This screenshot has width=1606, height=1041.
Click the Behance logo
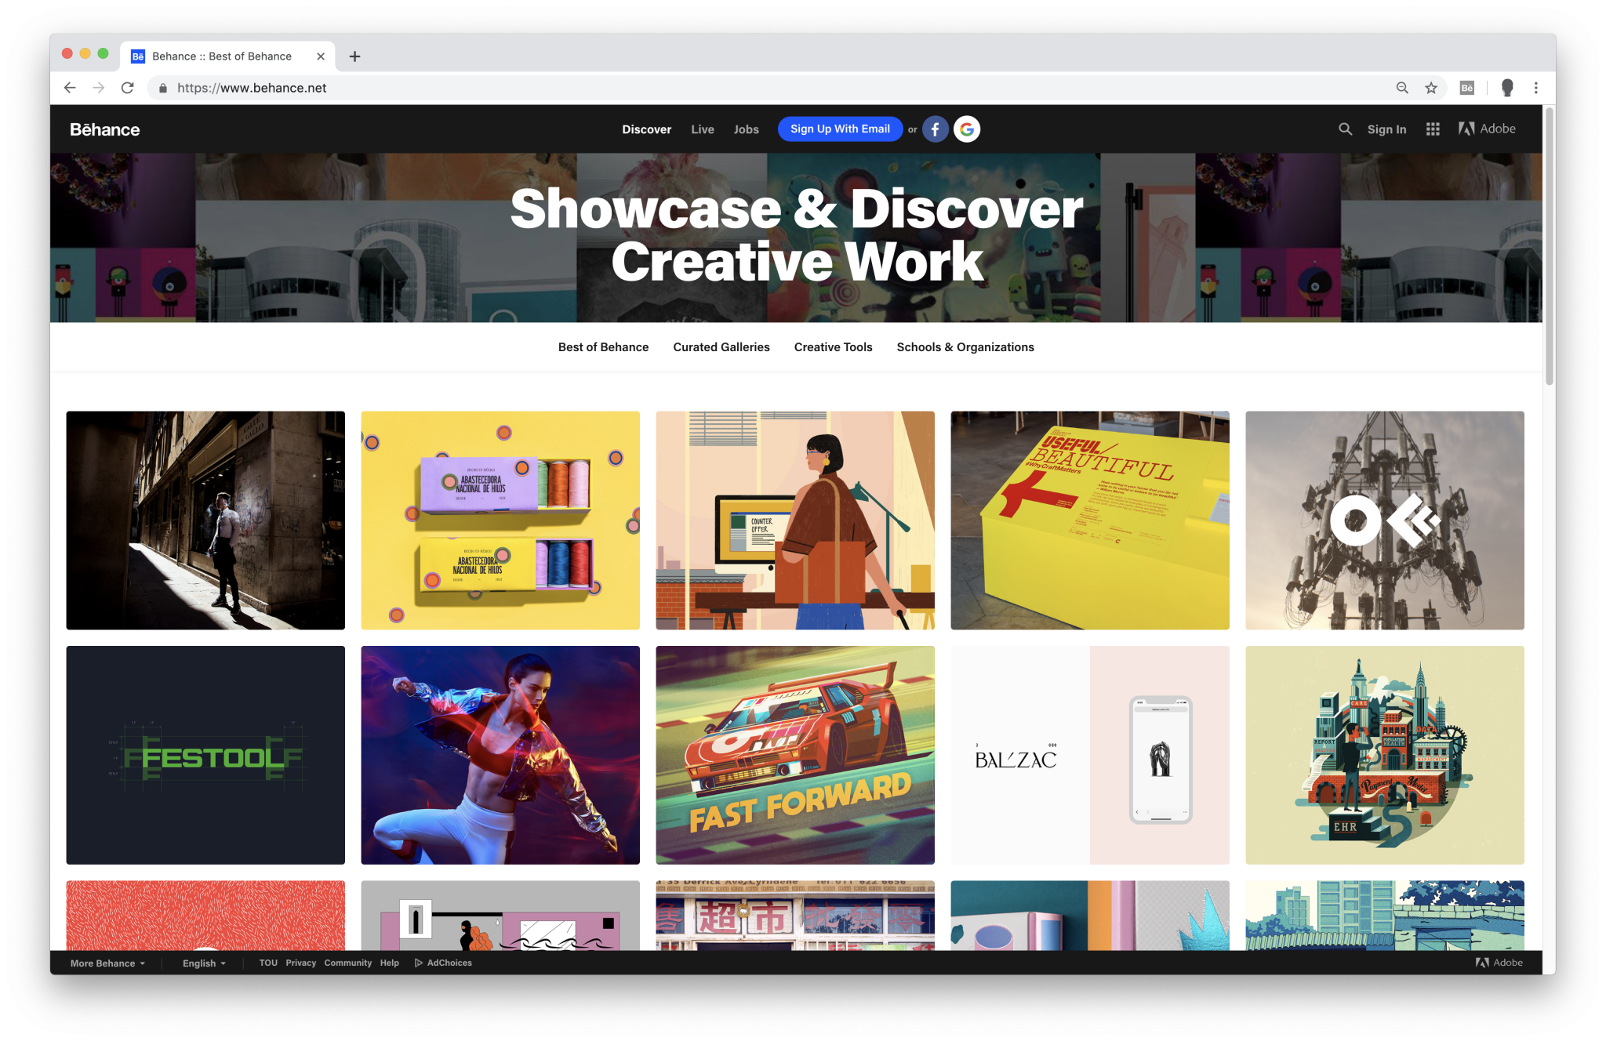(104, 129)
